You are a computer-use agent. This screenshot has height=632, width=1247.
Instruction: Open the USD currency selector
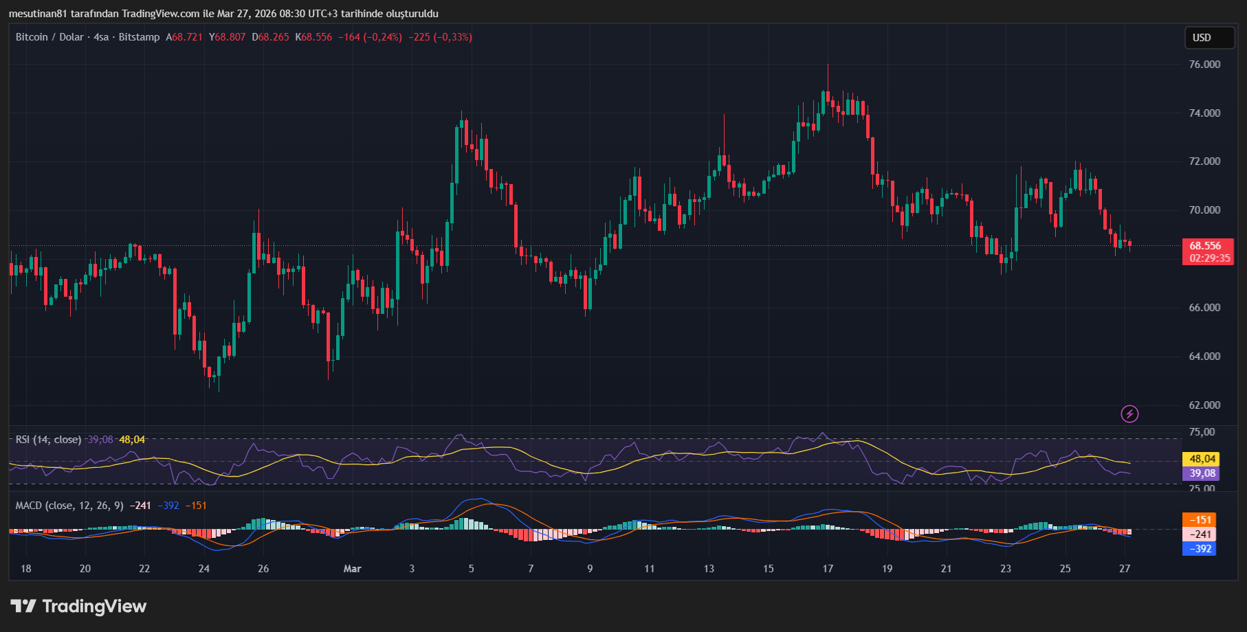(1209, 38)
